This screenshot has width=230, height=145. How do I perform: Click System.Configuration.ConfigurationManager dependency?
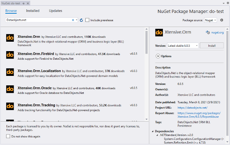coord(194,139)
